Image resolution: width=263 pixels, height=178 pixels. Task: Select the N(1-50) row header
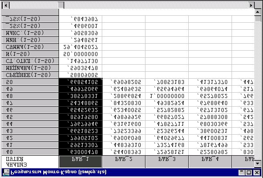(30, 54)
